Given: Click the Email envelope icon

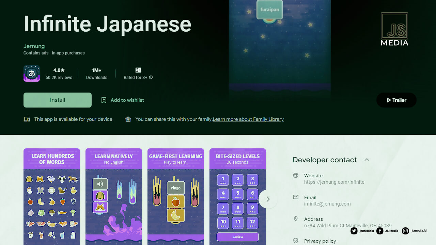Looking at the screenshot, I should tap(296, 197).
